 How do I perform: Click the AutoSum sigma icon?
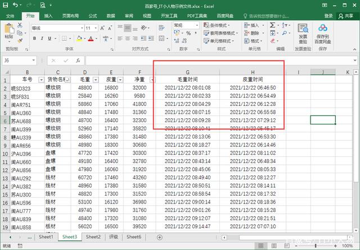point(273,25)
